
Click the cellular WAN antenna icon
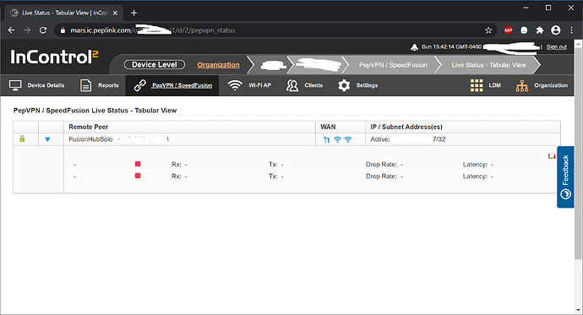(x=326, y=139)
